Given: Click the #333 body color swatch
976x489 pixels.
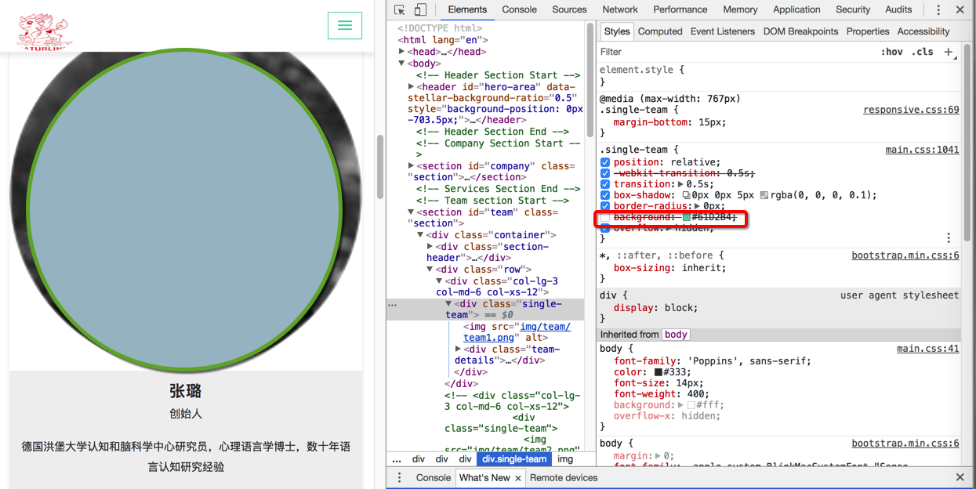Looking at the screenshot, I should 659,372.
